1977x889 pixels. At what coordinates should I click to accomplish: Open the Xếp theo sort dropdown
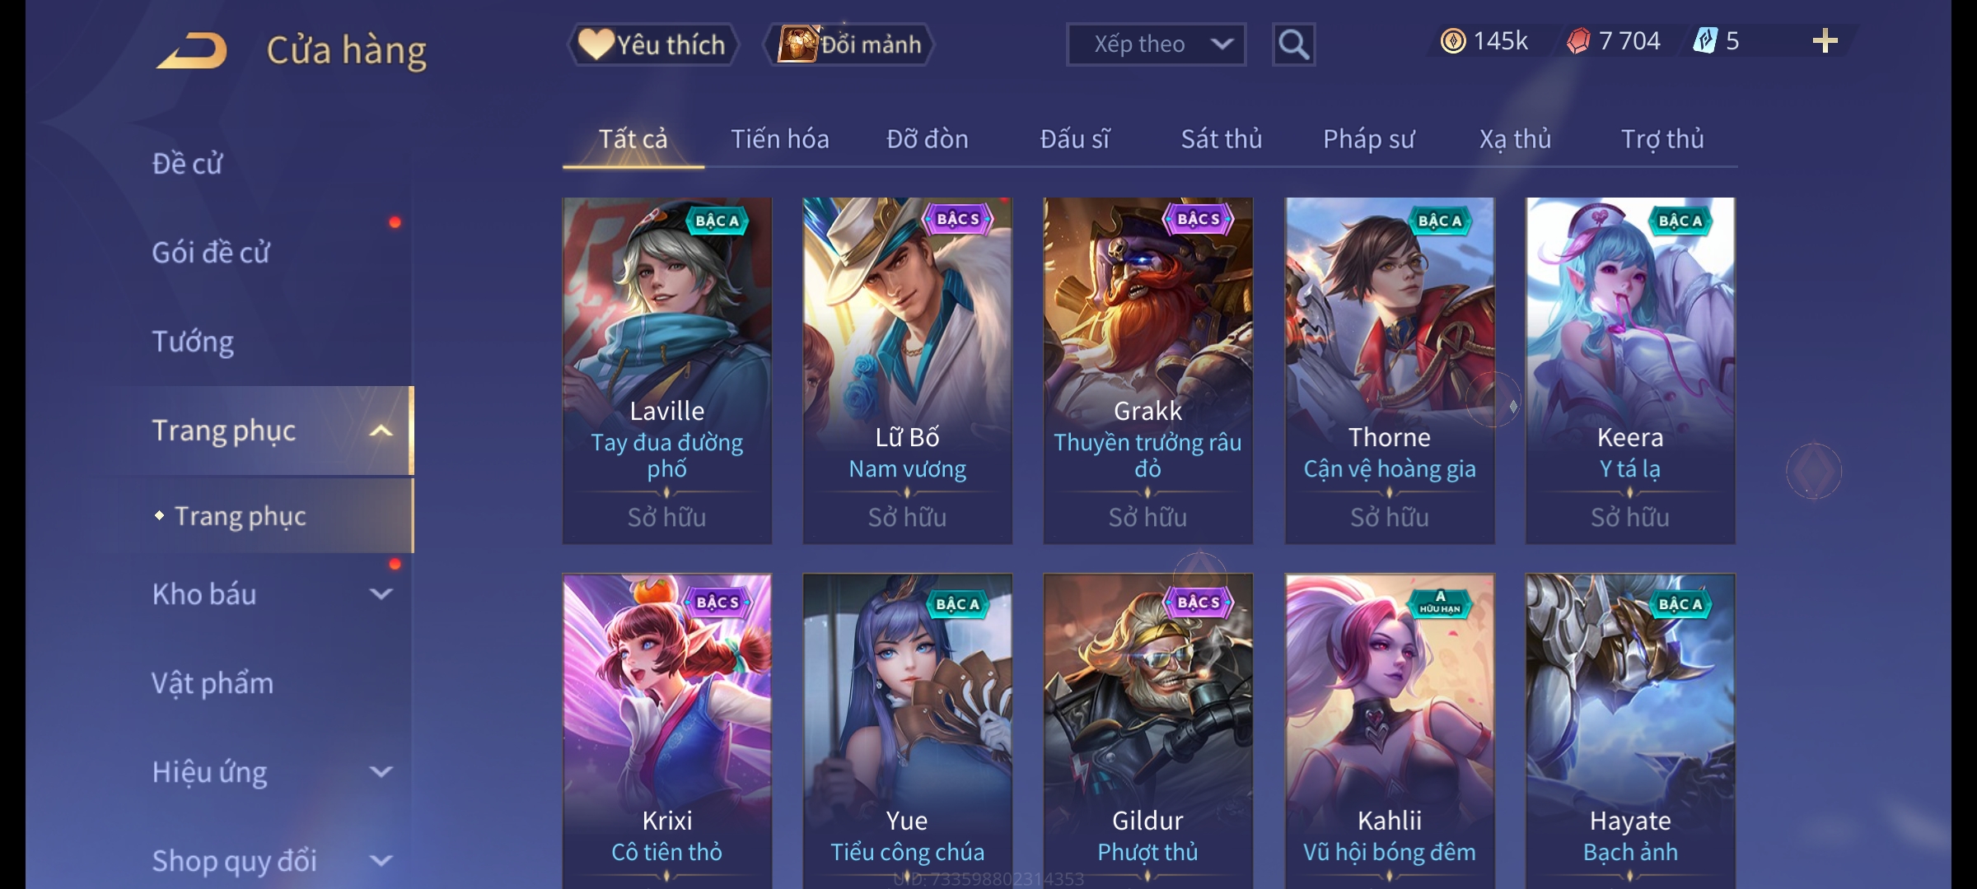tap(1156, 44)
